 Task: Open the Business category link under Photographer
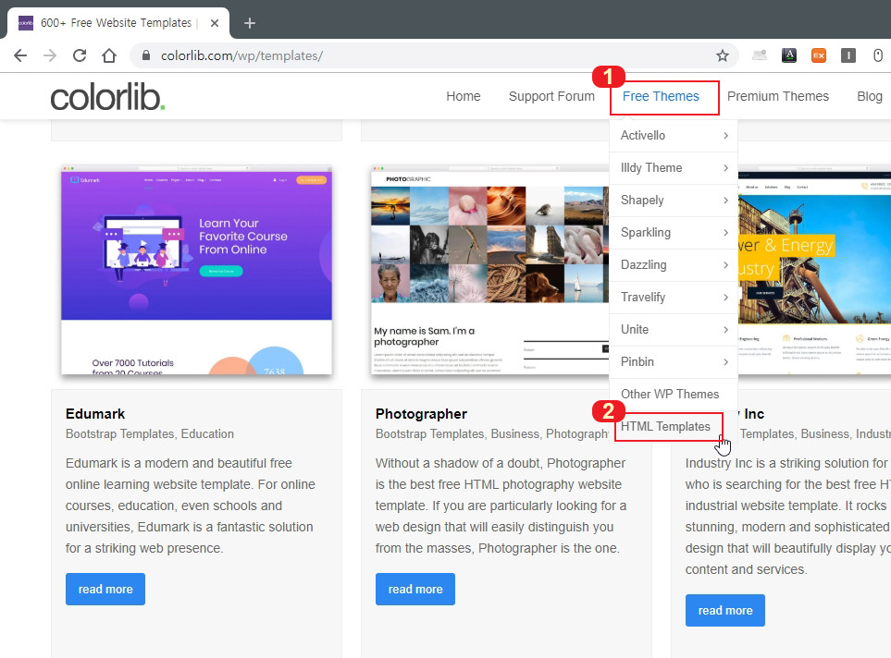pos(514,433)
